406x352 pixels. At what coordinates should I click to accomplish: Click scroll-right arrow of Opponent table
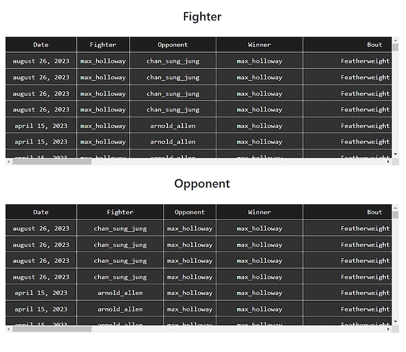tap(388, 329)
